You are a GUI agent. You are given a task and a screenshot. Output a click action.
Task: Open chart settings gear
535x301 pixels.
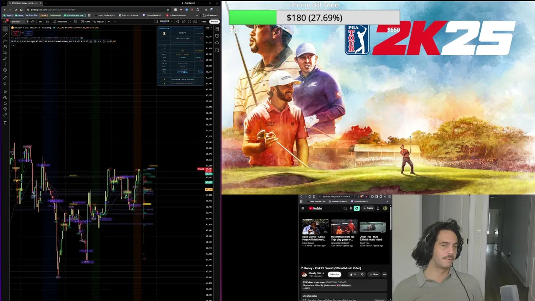(183, 21)
